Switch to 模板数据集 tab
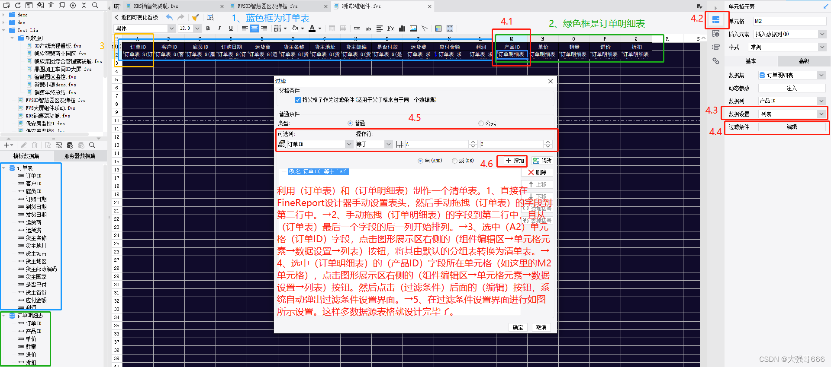Screen dimensions: 831x367 click(26, 156)
